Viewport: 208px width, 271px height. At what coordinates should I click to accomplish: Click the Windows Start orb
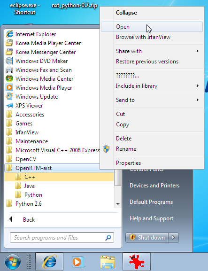(x=13, y=262)
